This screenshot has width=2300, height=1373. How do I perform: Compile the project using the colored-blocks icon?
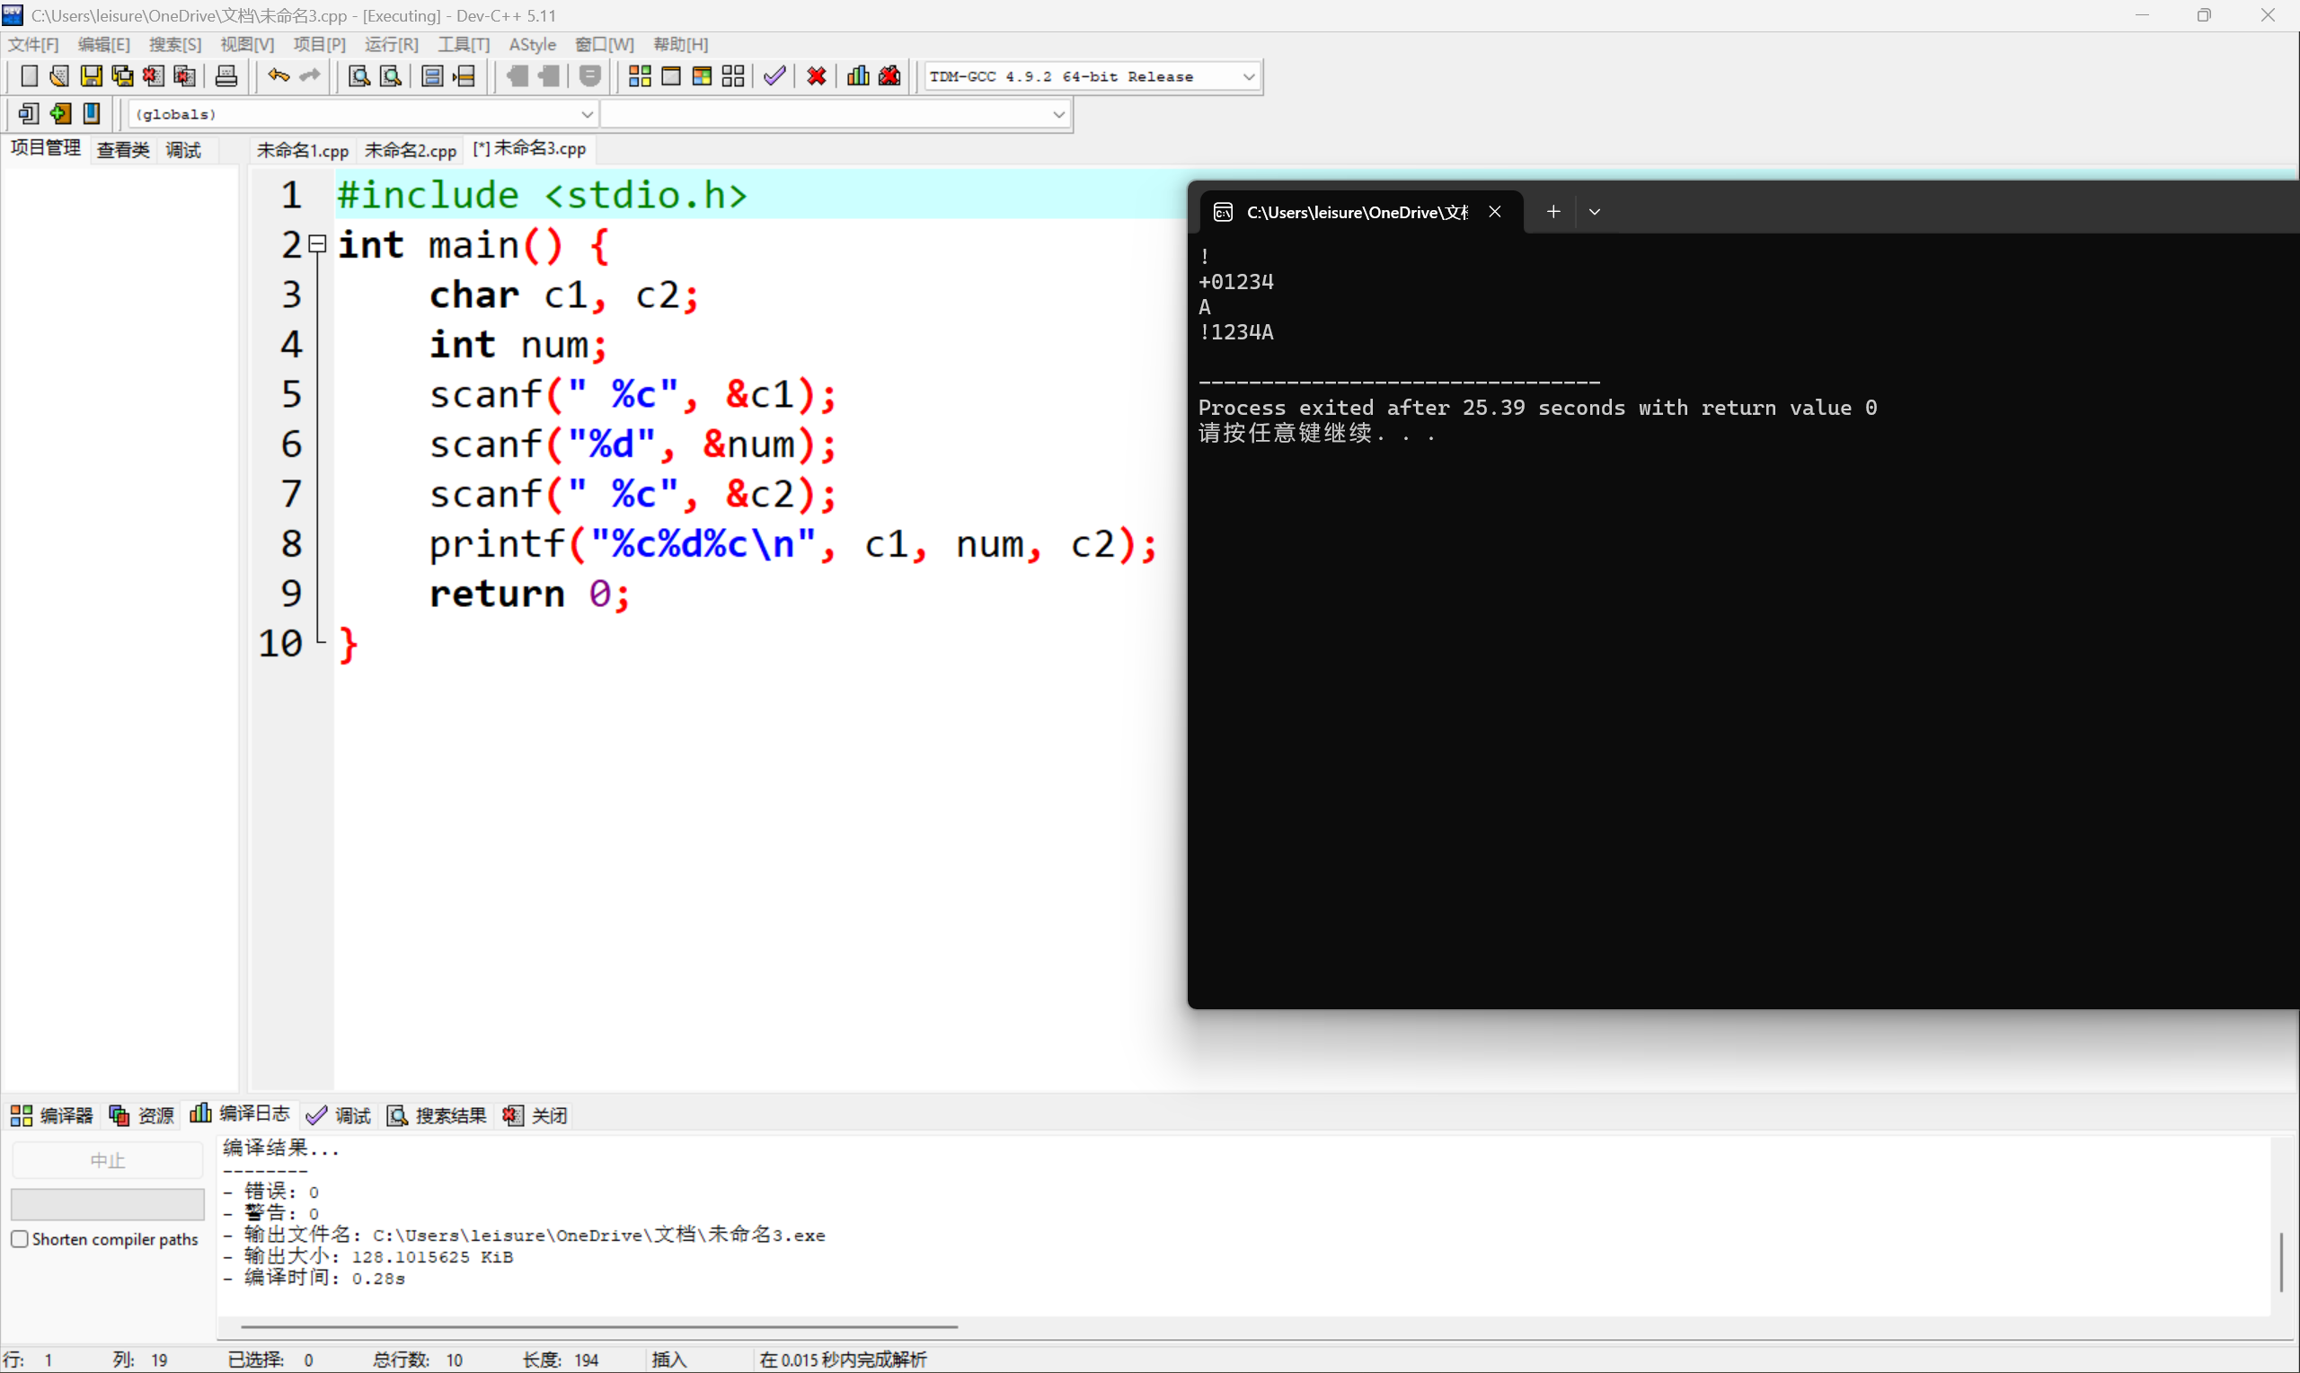(x=639, y=75)
